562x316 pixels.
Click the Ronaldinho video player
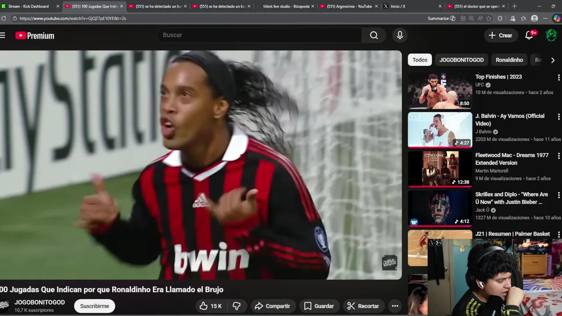coord(201,165)
